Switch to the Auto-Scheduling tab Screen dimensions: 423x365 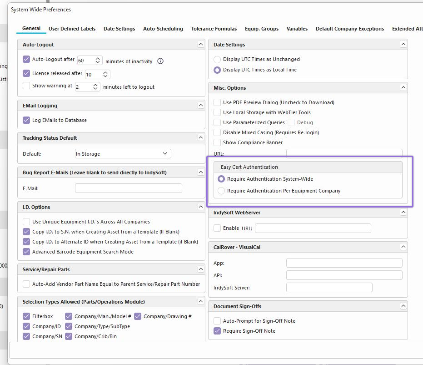click(163, 29)
